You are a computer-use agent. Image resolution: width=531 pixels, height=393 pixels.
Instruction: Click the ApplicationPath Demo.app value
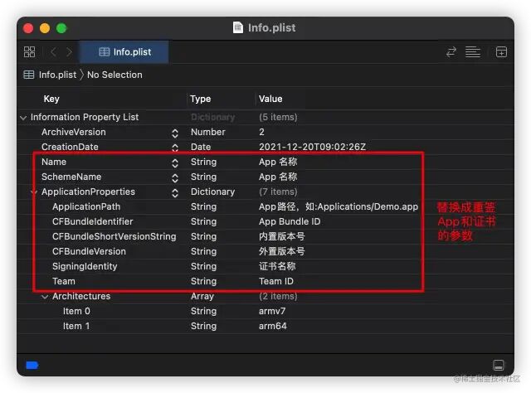coord(339,206)
